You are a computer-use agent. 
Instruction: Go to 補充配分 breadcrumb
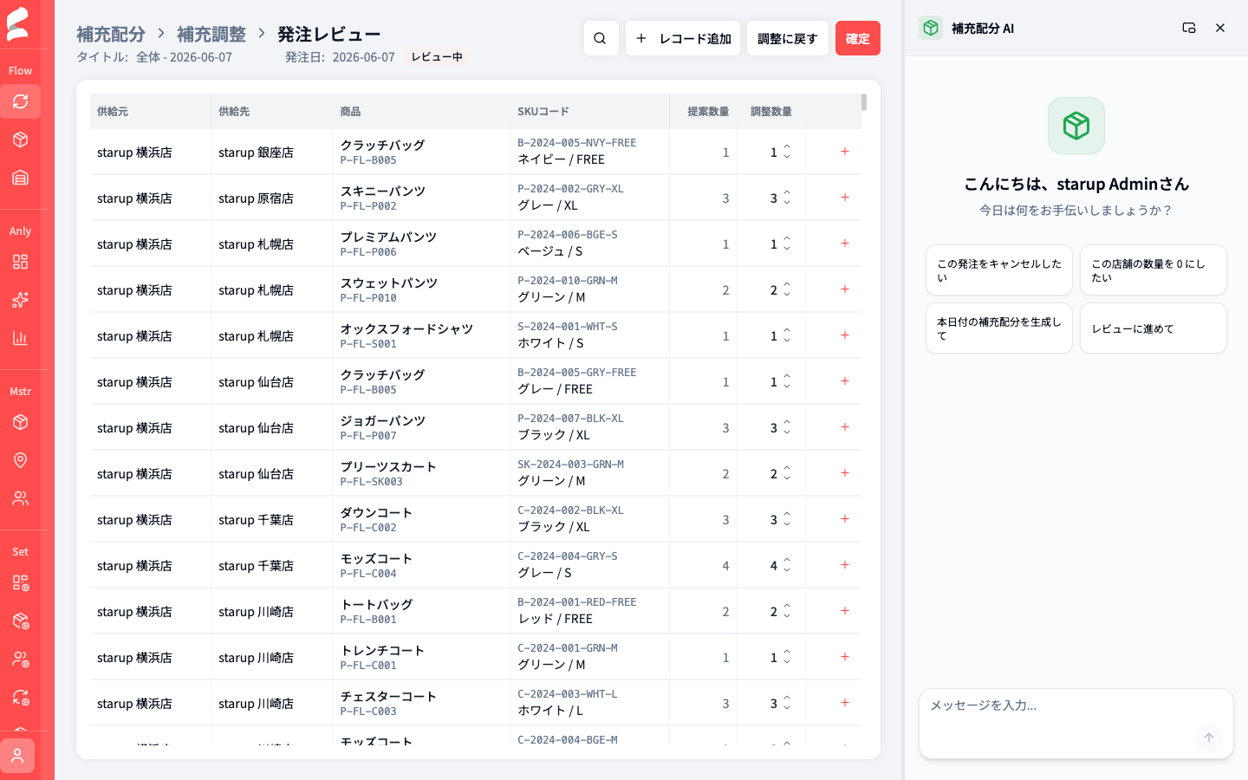point(111,34)
